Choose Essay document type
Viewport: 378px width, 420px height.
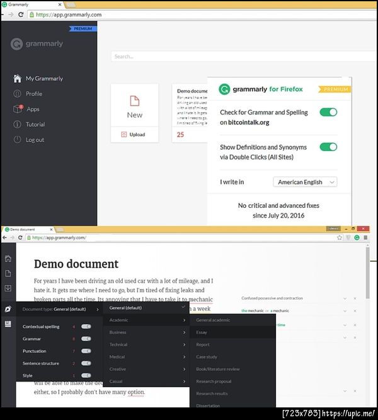tap(232, 332)
